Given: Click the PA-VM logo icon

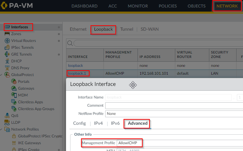Looking at the screenshot, I should [x=4, y=5].
